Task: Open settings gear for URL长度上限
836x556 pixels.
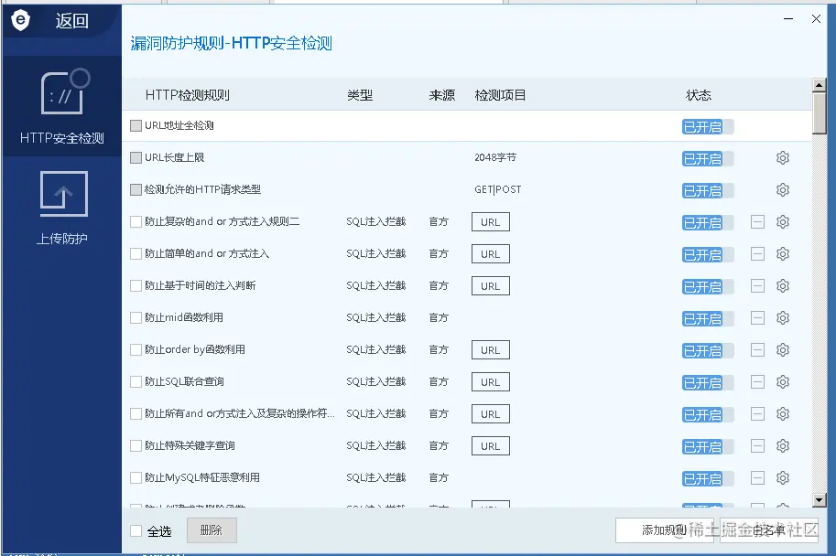Action: (783, 158)
